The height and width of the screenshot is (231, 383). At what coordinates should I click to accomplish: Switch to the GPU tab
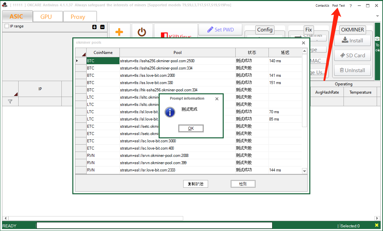tap(48, 16)
